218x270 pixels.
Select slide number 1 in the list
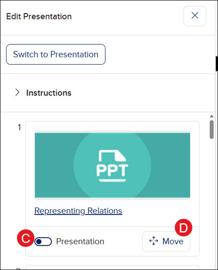(19, 128)
